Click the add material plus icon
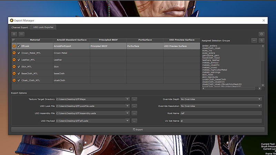The image size is (276, 155). click(x=14, y=34)
